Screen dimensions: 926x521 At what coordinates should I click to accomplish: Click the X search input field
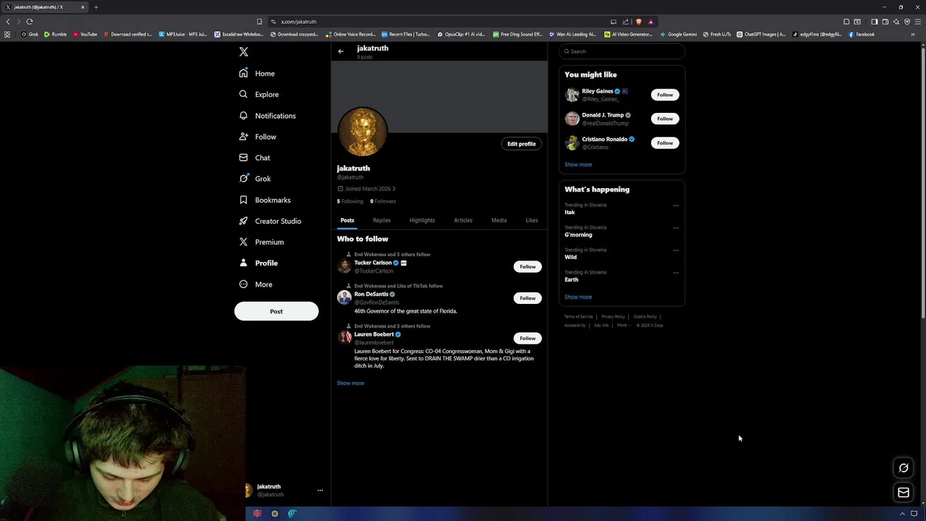click(x=622, y=51)
